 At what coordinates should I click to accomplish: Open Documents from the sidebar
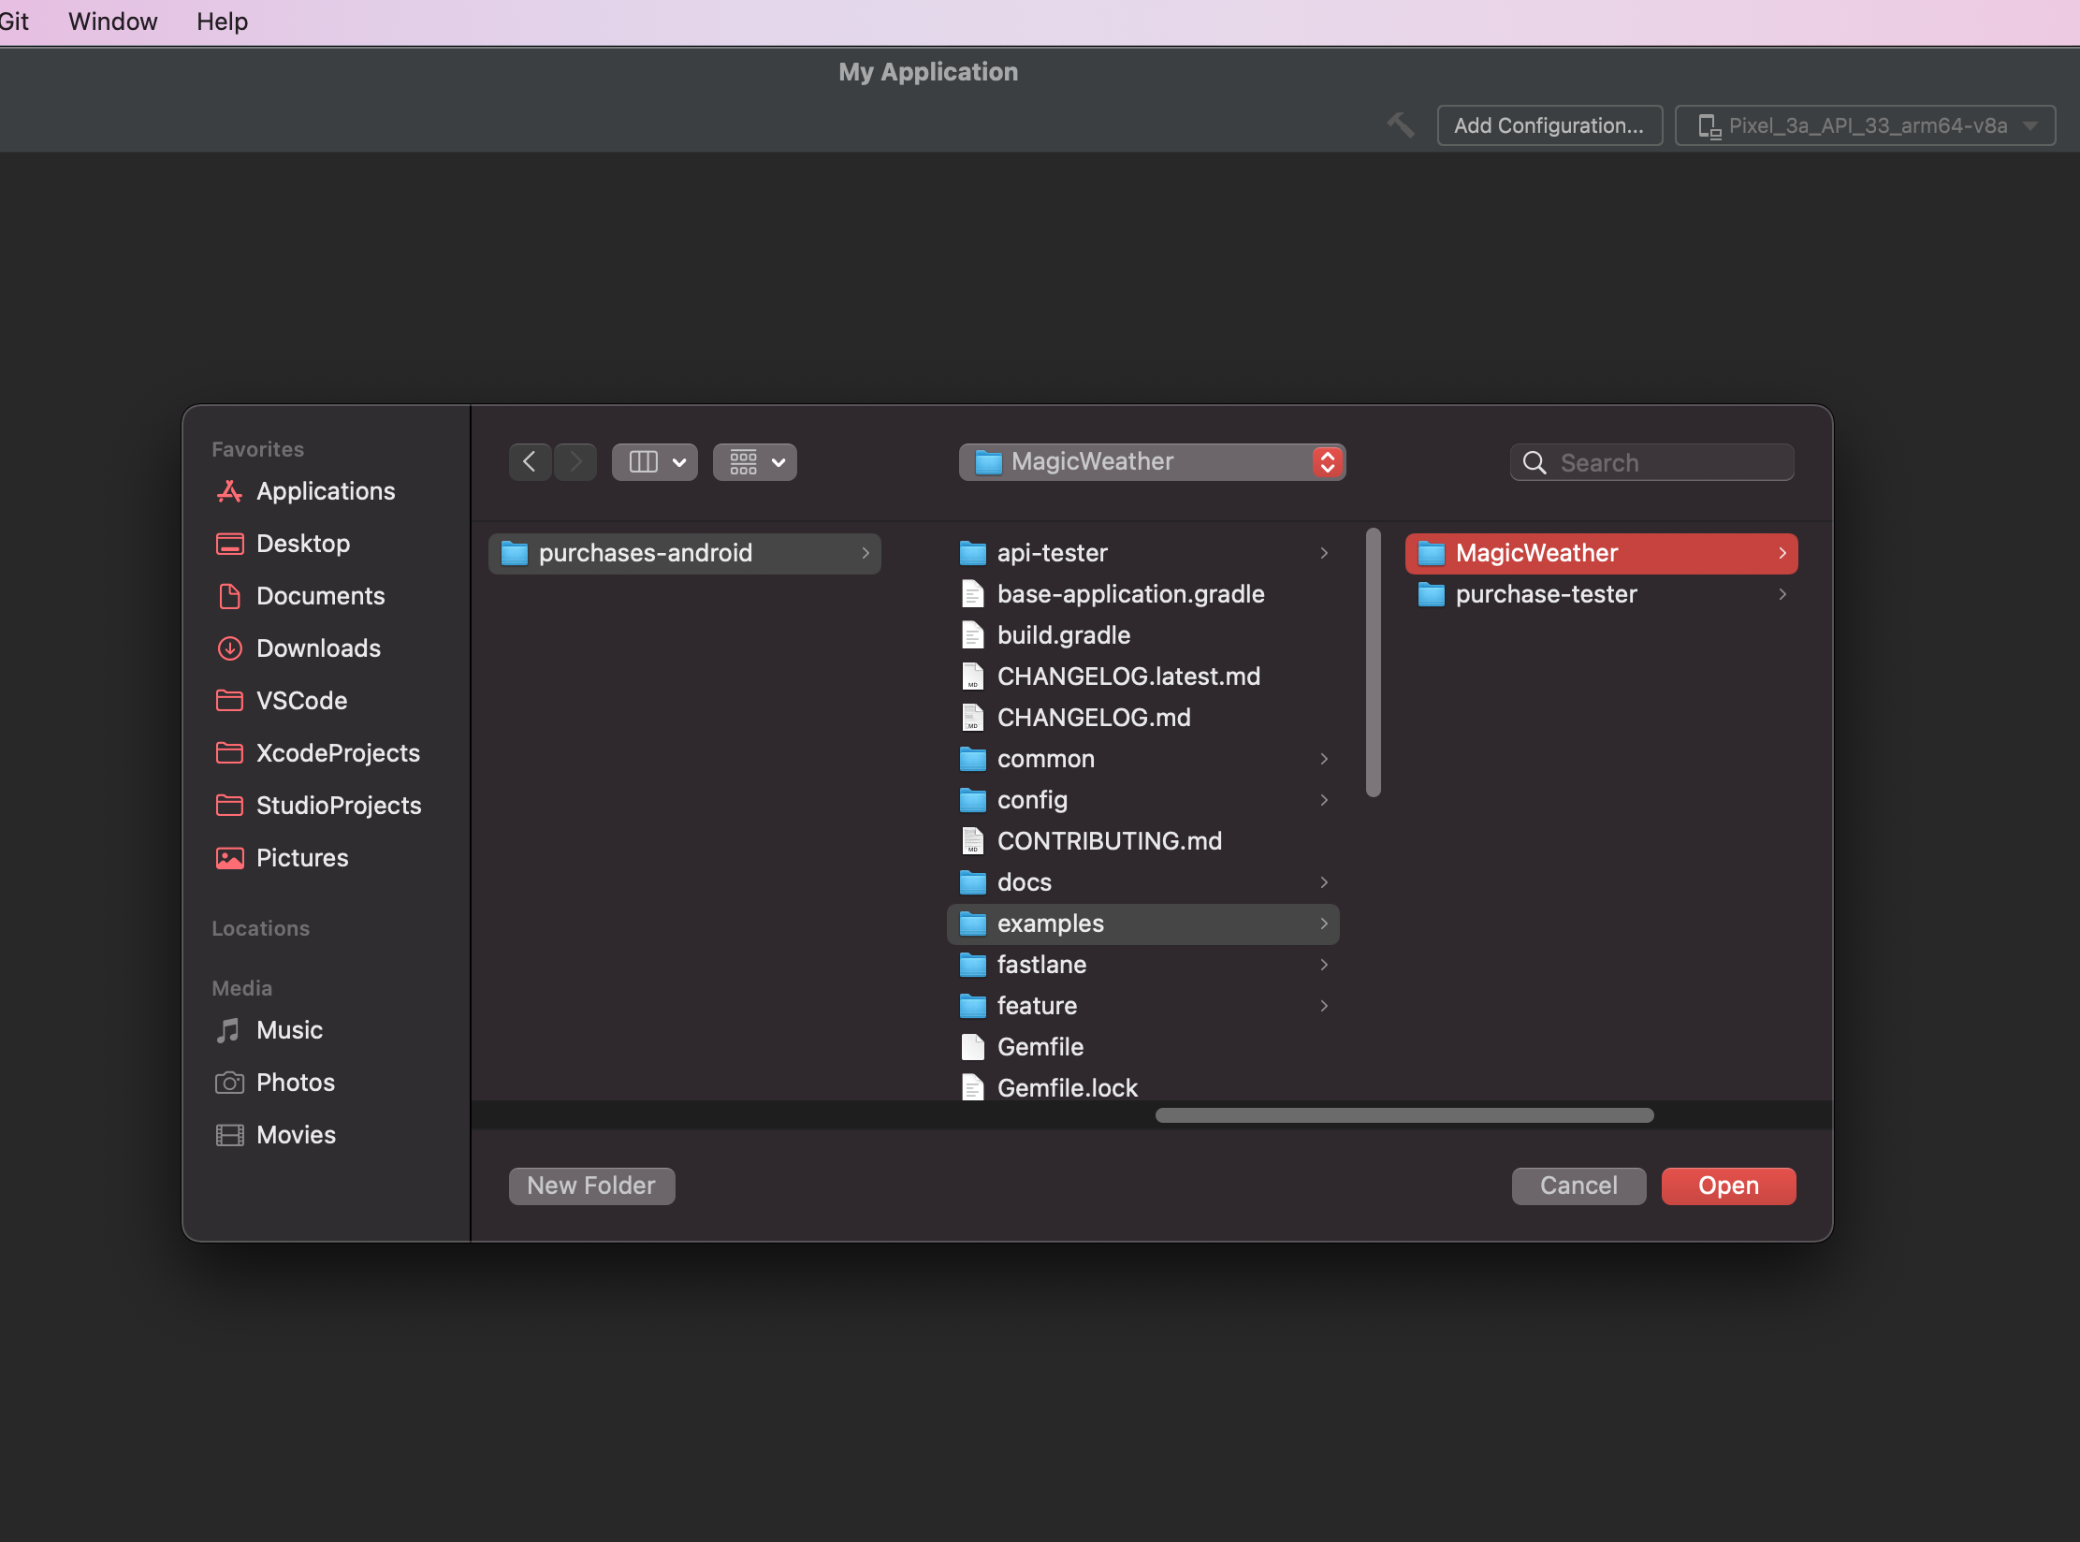coord(320,596)
